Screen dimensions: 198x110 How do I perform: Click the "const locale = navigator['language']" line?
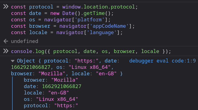tap(67, 33)
